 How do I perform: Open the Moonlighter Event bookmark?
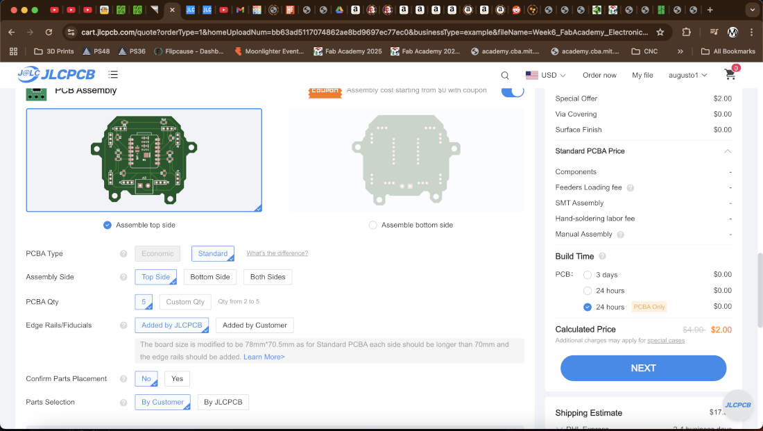pyautogui.click(x=268, y=51)
